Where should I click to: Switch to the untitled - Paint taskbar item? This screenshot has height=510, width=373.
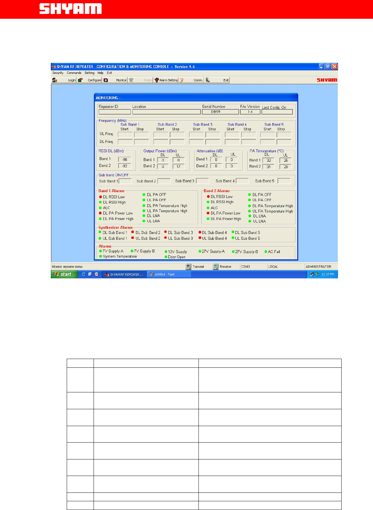[169, 274]
